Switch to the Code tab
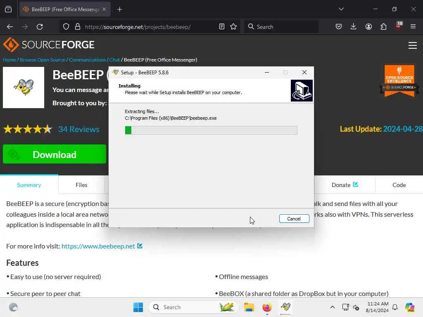423x317 pixels. click(399, 185)
